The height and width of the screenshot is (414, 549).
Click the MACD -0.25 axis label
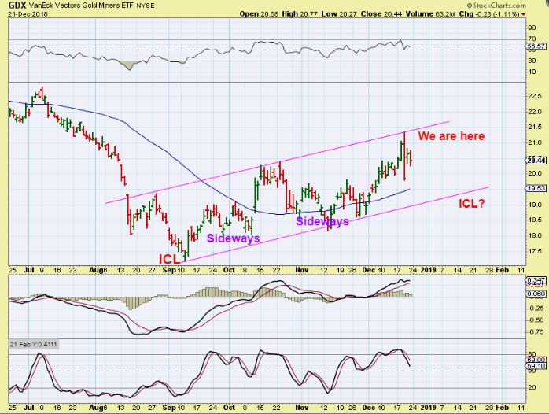click(x=536, y=309)
